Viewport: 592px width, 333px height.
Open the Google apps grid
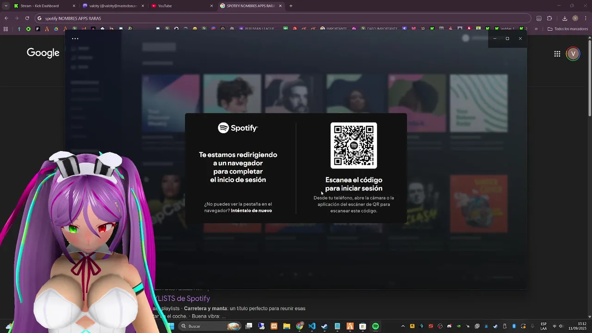pyautogui.click(x=557, y=54)
